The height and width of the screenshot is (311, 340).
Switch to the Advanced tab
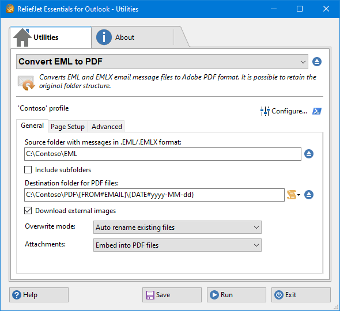pyautogui.click(x=107, y=127)
